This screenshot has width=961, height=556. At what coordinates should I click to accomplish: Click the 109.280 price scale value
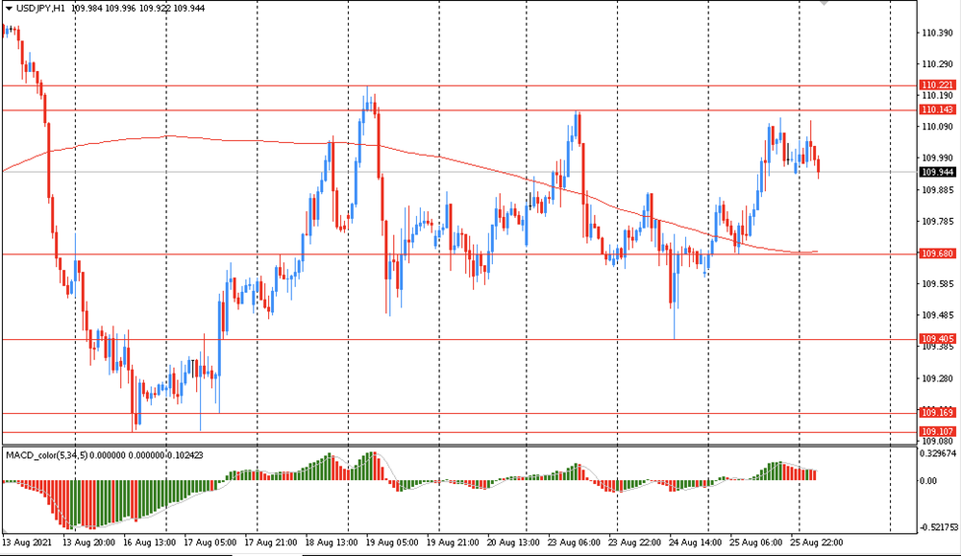[x=938, y=378]
